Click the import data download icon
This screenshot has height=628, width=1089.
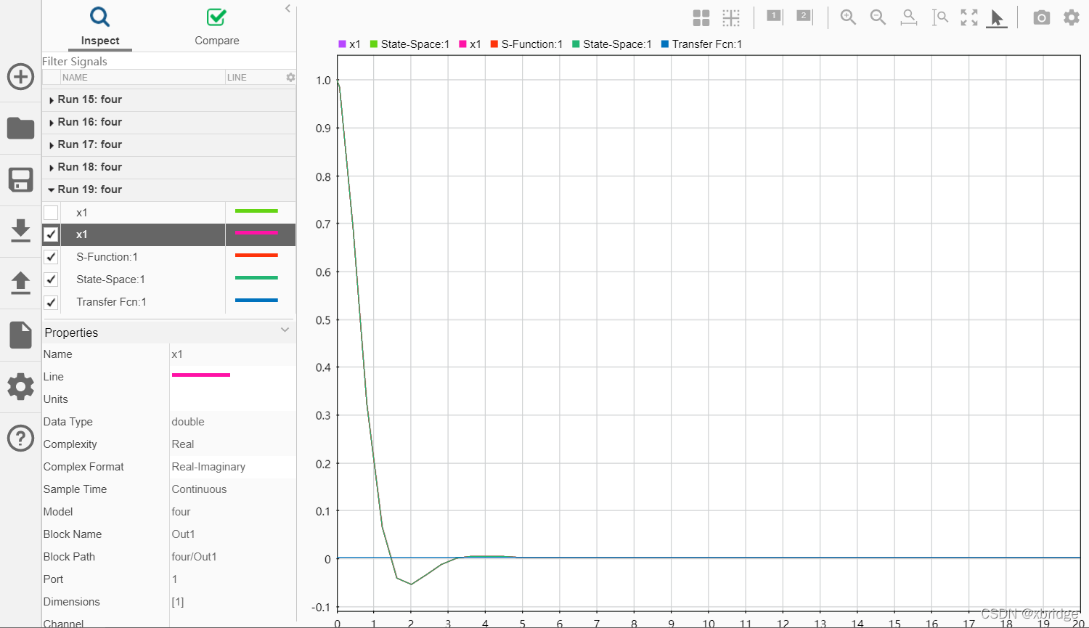20,231
